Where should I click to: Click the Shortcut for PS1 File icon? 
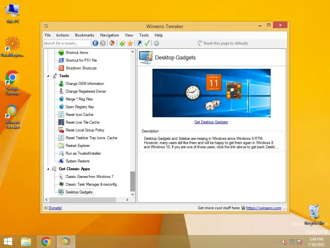[x=61, y=60]
